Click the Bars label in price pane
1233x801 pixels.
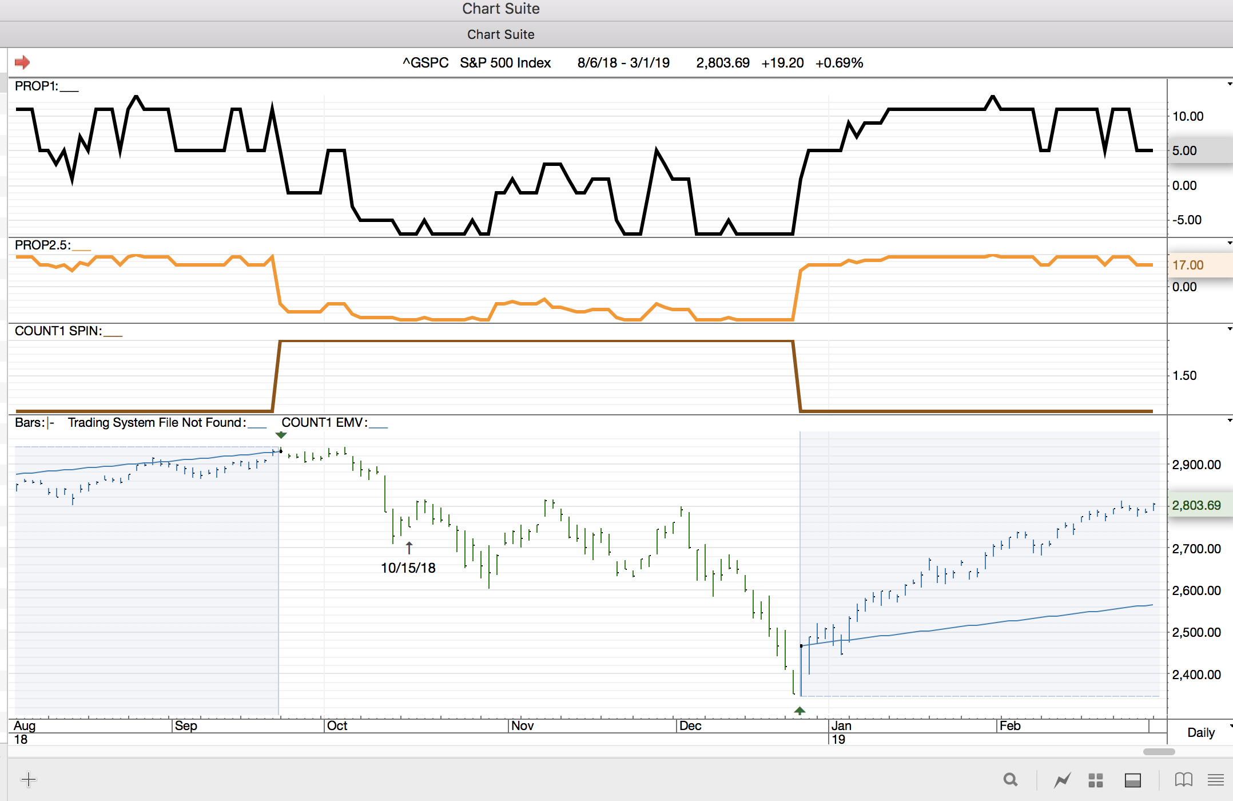tap(29, 423)
